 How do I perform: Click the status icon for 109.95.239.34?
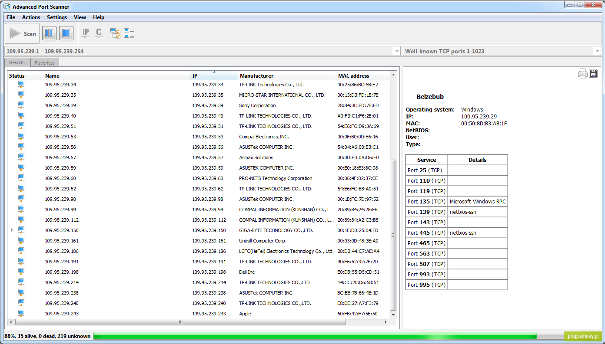pos(21,85)
